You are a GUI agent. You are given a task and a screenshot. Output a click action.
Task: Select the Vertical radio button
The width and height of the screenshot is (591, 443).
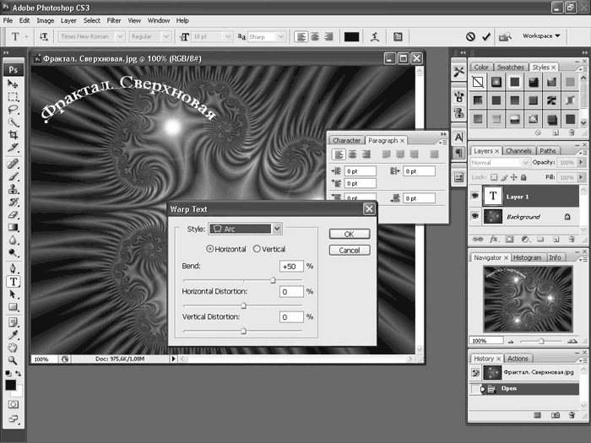pos(256,249)
